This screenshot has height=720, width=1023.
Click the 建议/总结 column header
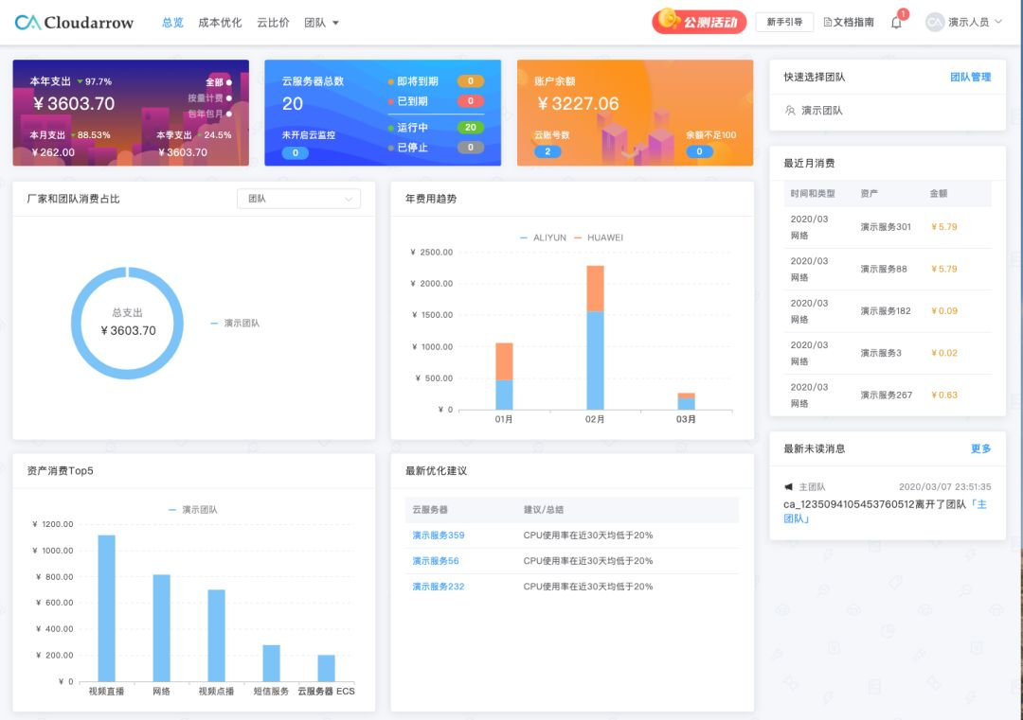(544, 510)
